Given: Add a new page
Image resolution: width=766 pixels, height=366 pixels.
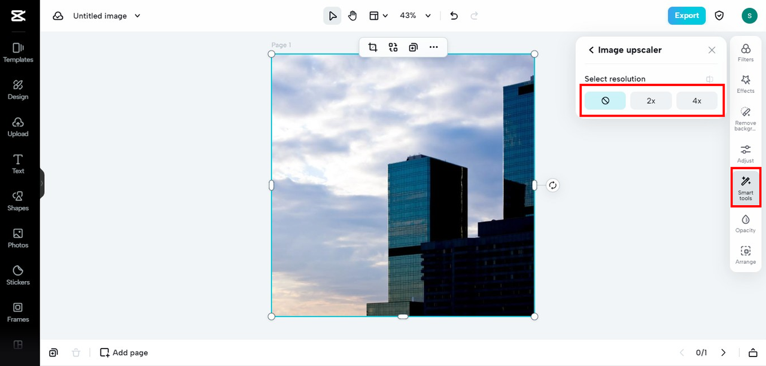Looking at the screenshot, I should point(124,353).
